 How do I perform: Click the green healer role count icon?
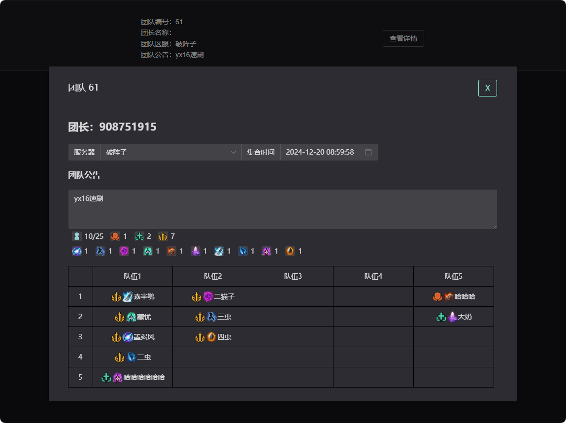pyautogui.click(x=139, y=236)
